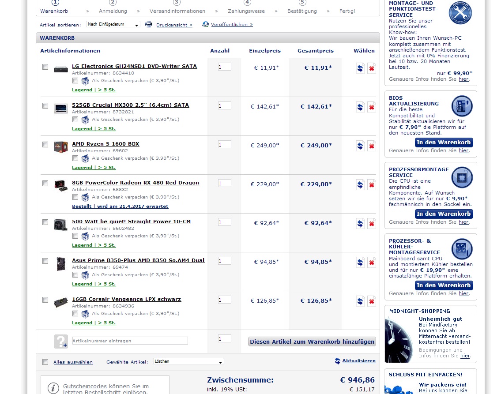Open LG DVD-Writer product thumbnail
Viewport: 501px width, 394px height.
(61, 69)
